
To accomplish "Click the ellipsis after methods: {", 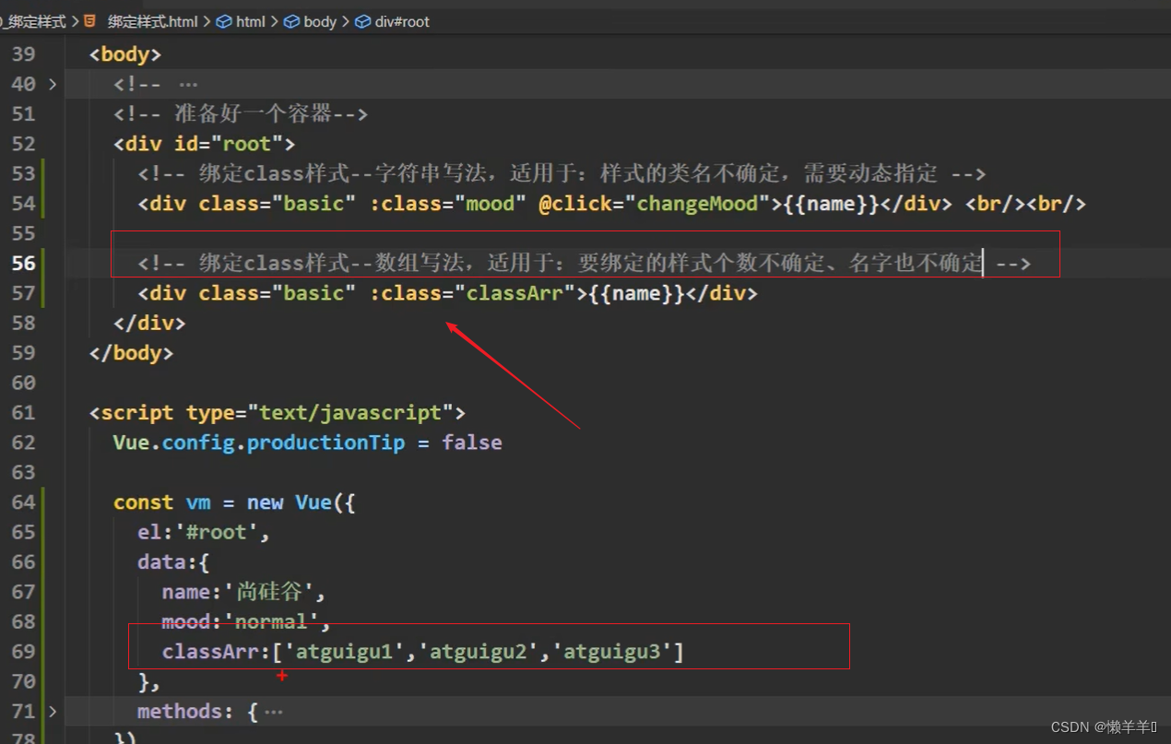I will (x=274, y=712).
